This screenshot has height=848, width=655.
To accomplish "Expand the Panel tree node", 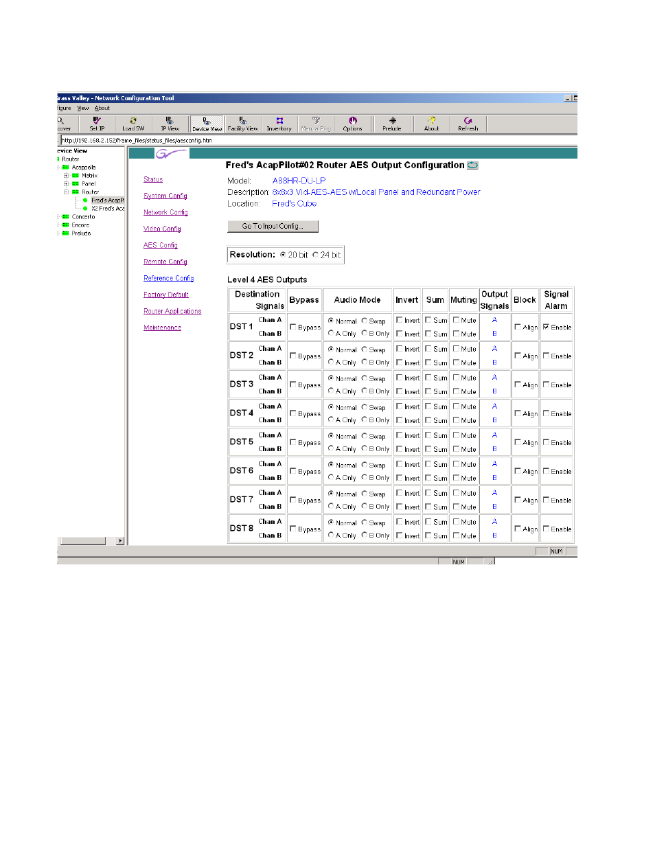I will click(x=67, y=184).
